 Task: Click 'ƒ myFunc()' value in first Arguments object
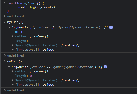tap(39, 36)
